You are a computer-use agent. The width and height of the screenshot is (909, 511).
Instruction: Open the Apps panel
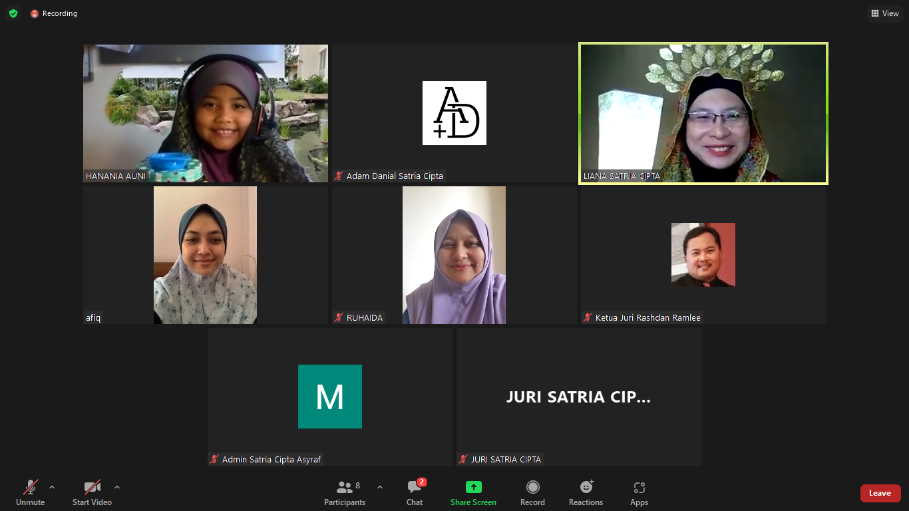click(x=639, y=492)
